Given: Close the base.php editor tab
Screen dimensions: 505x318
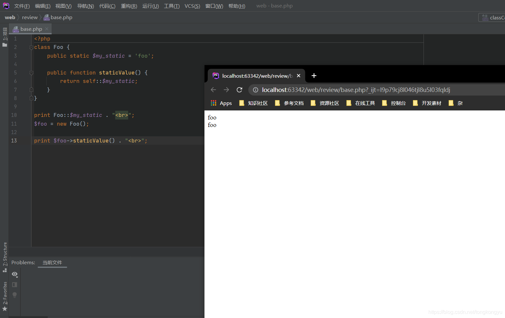Looking at the screenshot, I should pos(47,29).
